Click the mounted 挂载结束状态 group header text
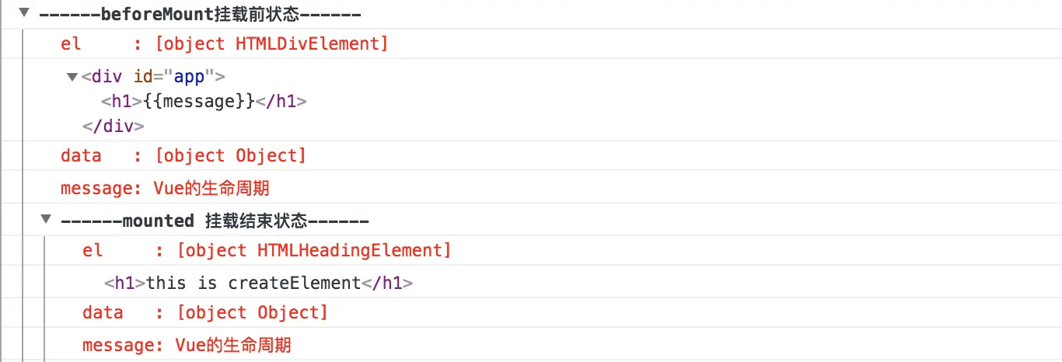 [x=214, y=221]
